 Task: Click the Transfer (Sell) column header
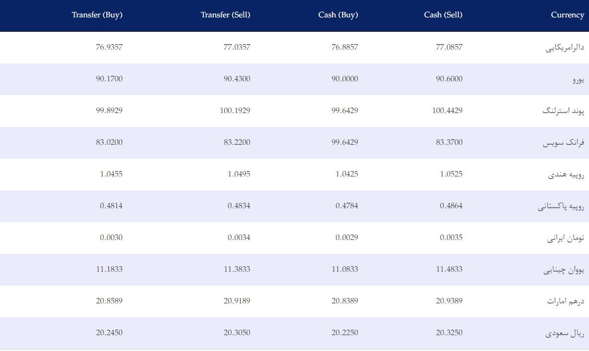225,15
